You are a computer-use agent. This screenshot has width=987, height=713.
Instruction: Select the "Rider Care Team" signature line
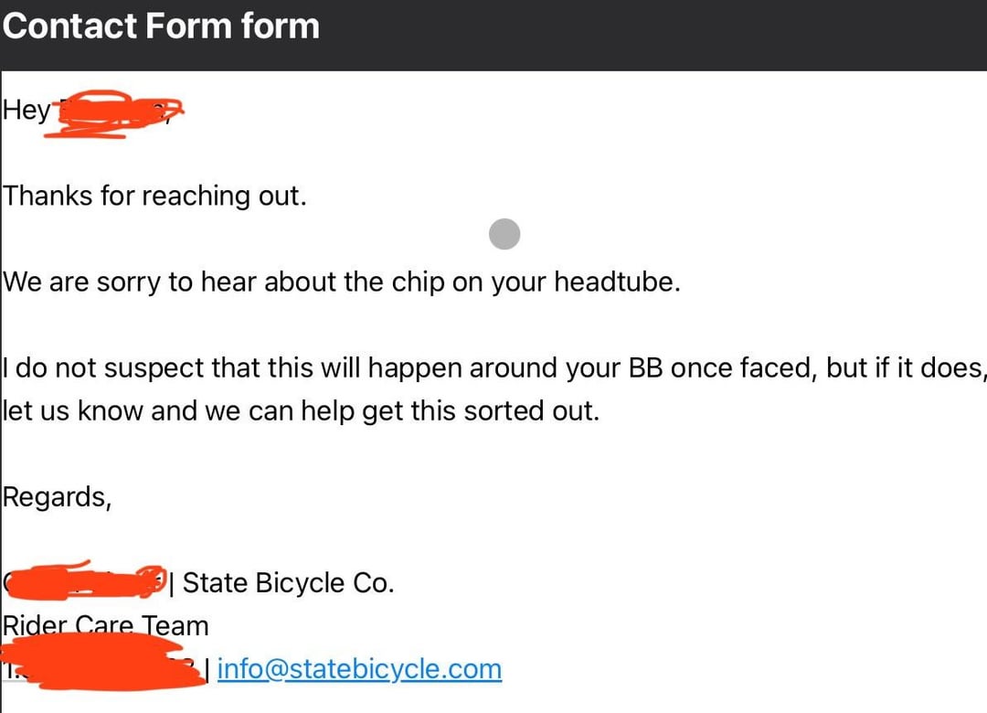tap(105, 625)
